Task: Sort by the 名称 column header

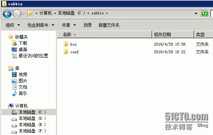Action: coord(105,34)
